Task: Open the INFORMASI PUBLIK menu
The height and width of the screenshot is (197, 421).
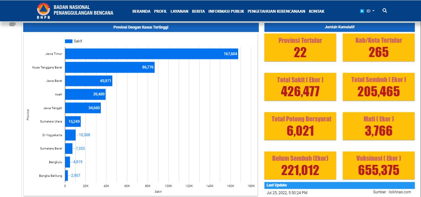Action: coord(226,11)
